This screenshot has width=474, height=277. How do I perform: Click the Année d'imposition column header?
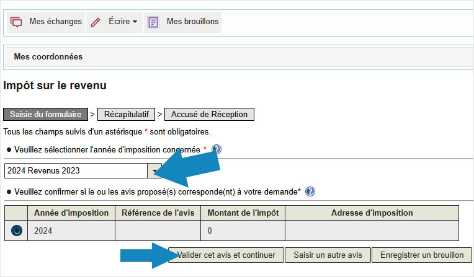click(71, 213)
